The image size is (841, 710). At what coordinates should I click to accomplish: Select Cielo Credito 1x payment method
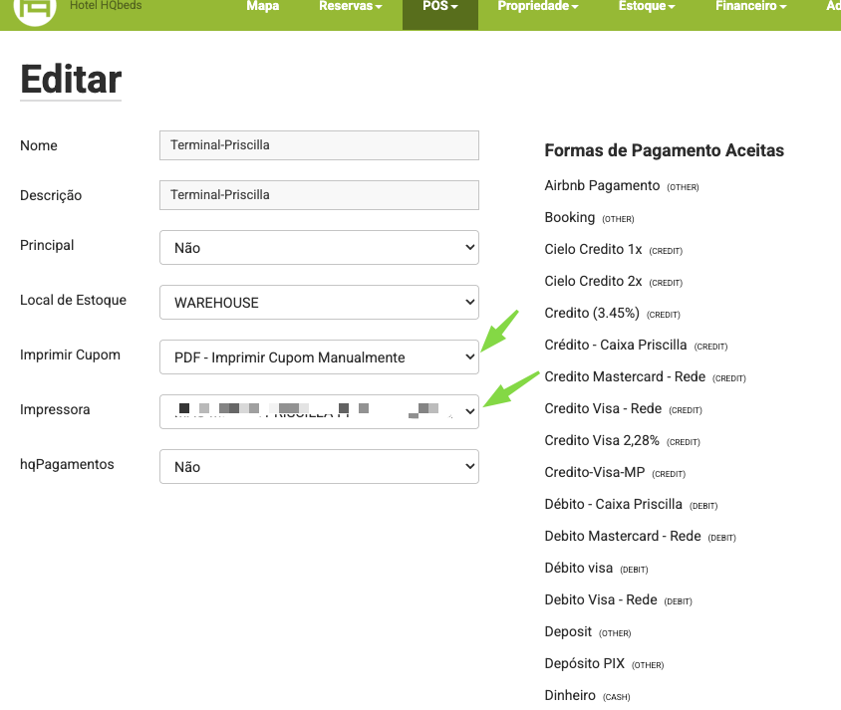point(593,250)
